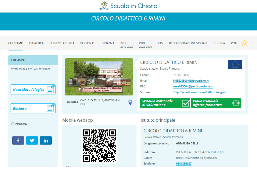Screen dimensions: 257x181
Task: Go to the Personale tab
Action: pos(88,43)
